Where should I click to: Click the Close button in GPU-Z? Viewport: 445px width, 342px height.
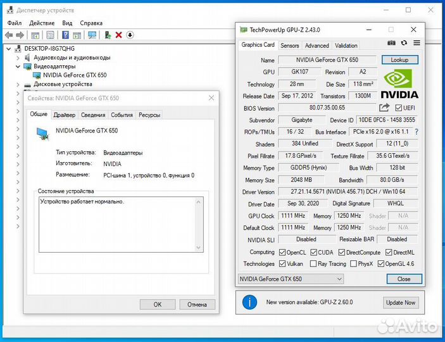[x=404, y=279]
